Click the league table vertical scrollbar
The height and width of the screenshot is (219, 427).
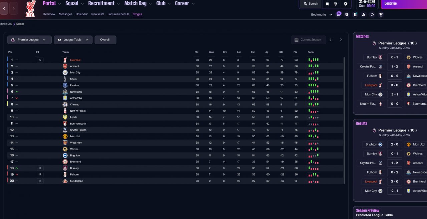coord(344,120)
